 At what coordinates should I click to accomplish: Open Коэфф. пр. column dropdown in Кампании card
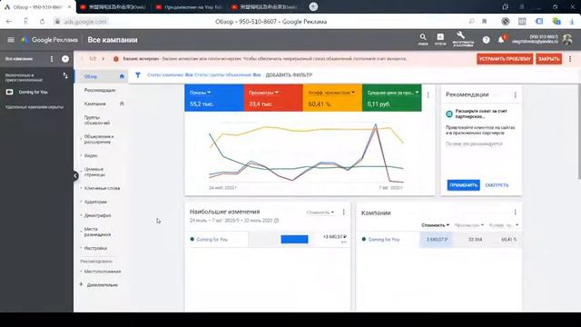504,225
